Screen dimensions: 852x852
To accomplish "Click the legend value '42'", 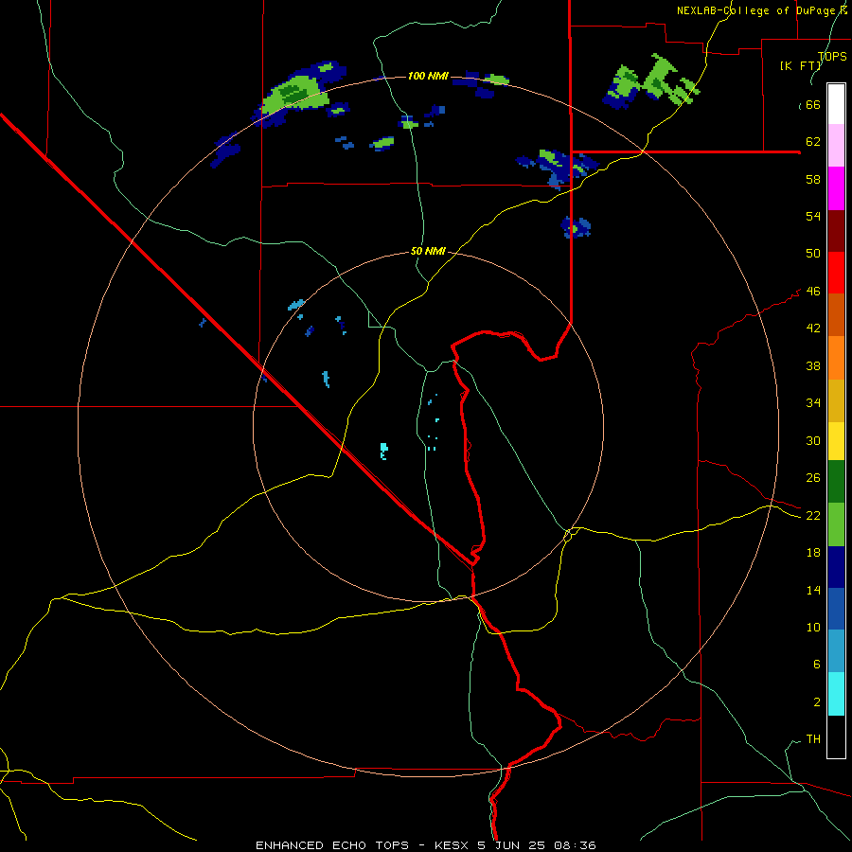I will [x=813, y=328].
